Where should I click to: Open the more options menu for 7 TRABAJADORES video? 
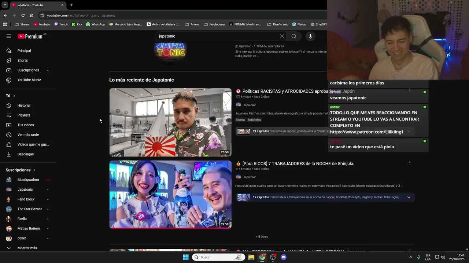click(410, 163)
